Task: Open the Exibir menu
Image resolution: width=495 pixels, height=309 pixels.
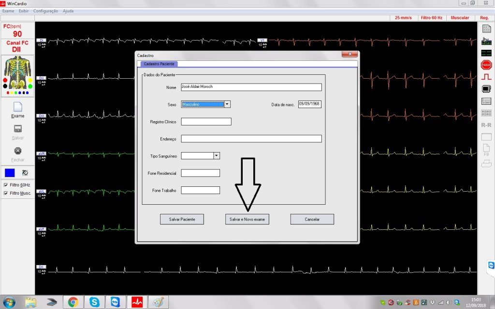Action: tap(24, 11)
